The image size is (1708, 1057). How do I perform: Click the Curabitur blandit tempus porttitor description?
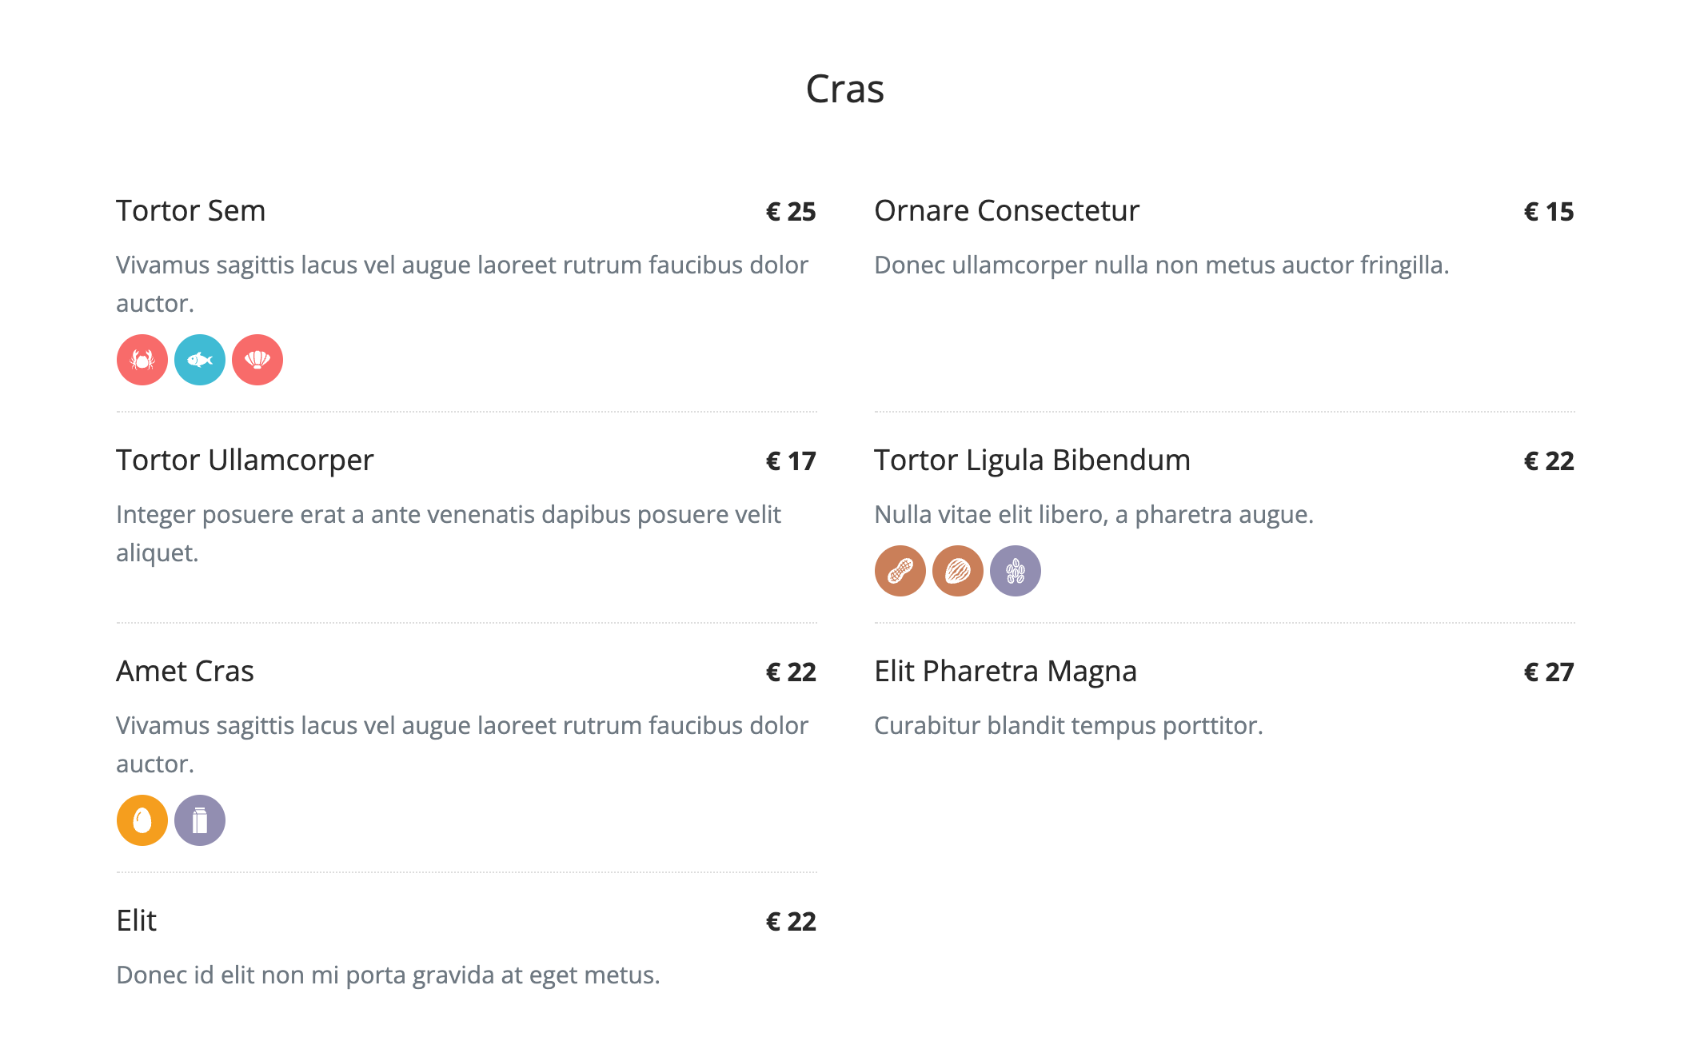1068,726
